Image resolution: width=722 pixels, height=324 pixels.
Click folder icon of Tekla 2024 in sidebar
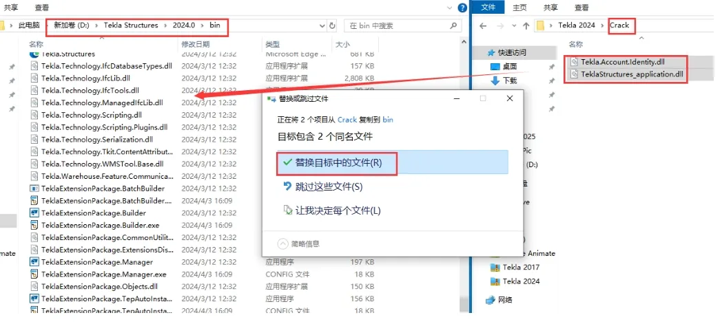tap(495, 281)
